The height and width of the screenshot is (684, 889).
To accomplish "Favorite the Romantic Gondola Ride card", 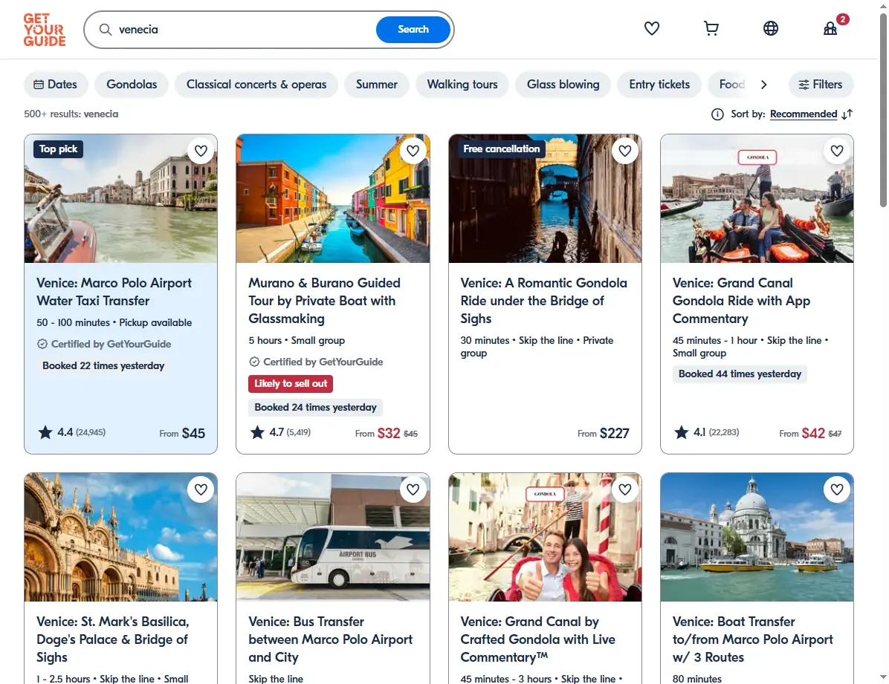I will click(x=625, y=151).
